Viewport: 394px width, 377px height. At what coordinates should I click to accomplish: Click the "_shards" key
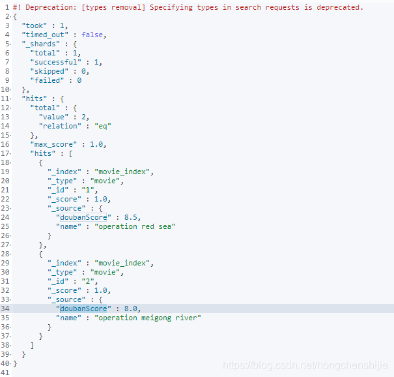click(41, 44)
